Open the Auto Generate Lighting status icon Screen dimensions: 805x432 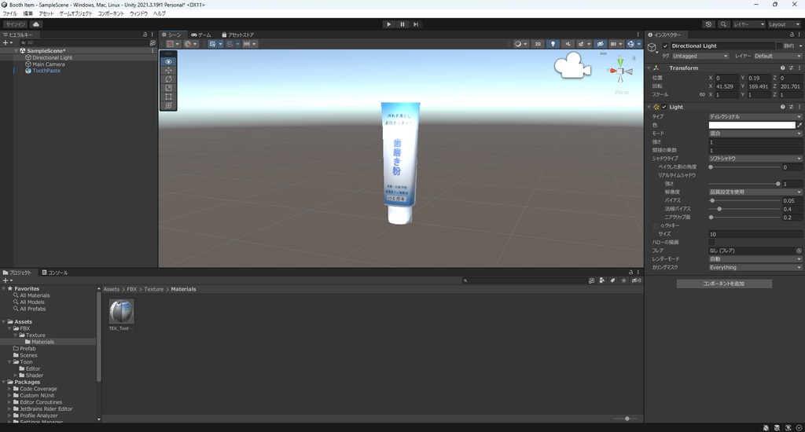(x=788, y=428)
